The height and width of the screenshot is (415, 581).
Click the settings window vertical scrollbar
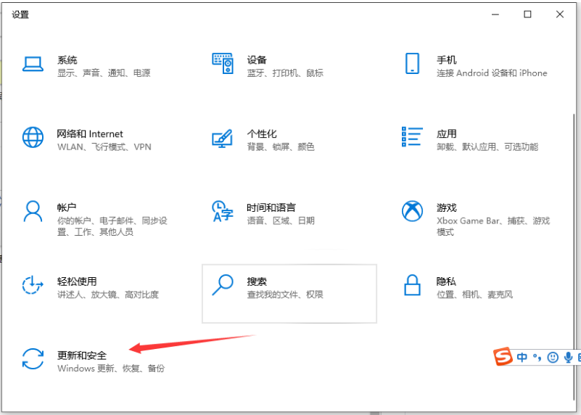tap(575, 218)
